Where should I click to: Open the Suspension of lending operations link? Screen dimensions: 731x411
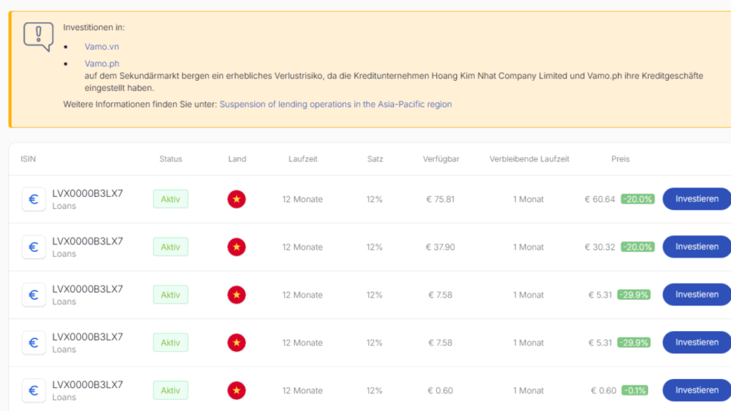(x=336, y=104)
